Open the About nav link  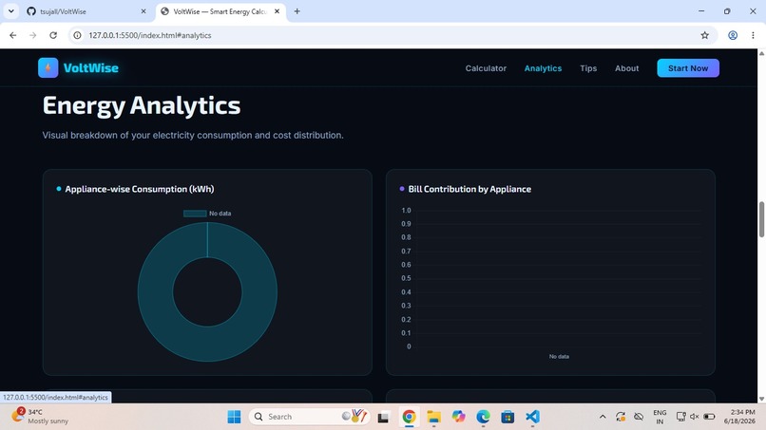(x=627, y=68)
